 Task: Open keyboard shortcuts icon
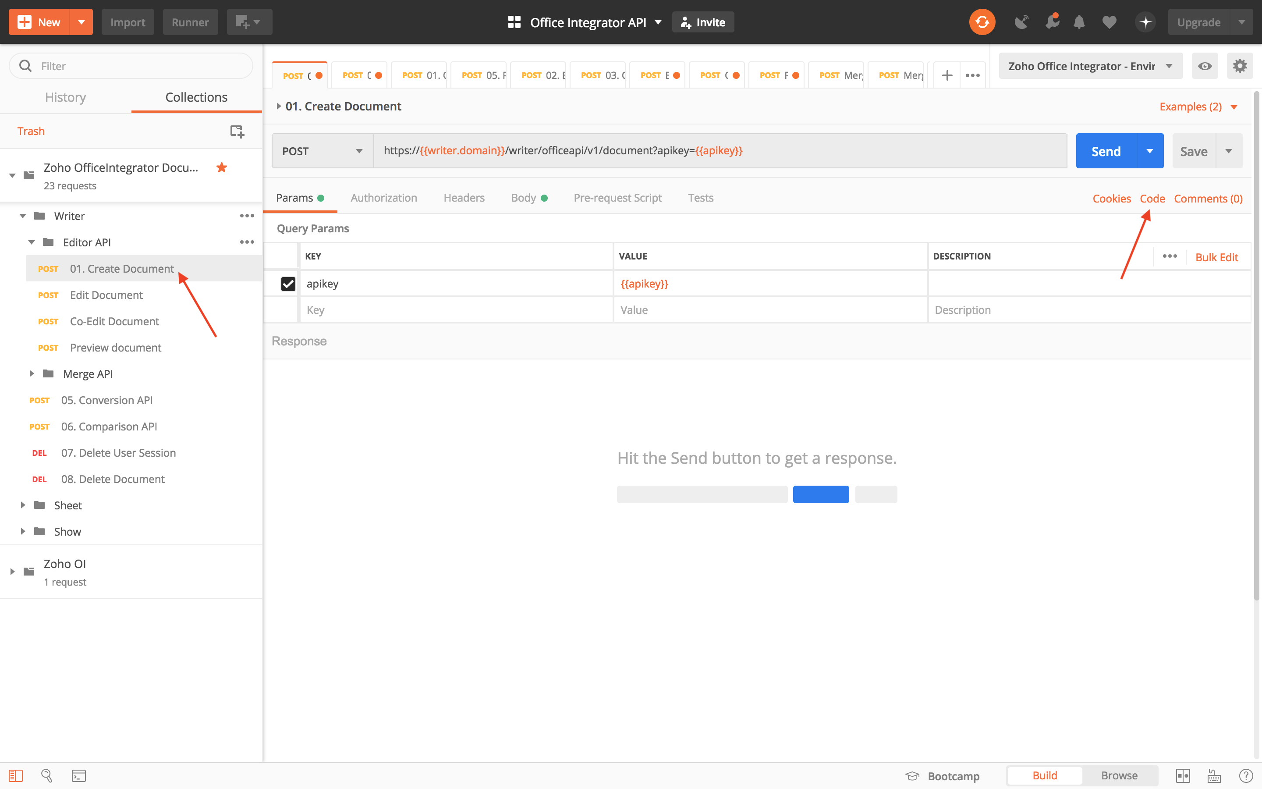point(1214,775)
